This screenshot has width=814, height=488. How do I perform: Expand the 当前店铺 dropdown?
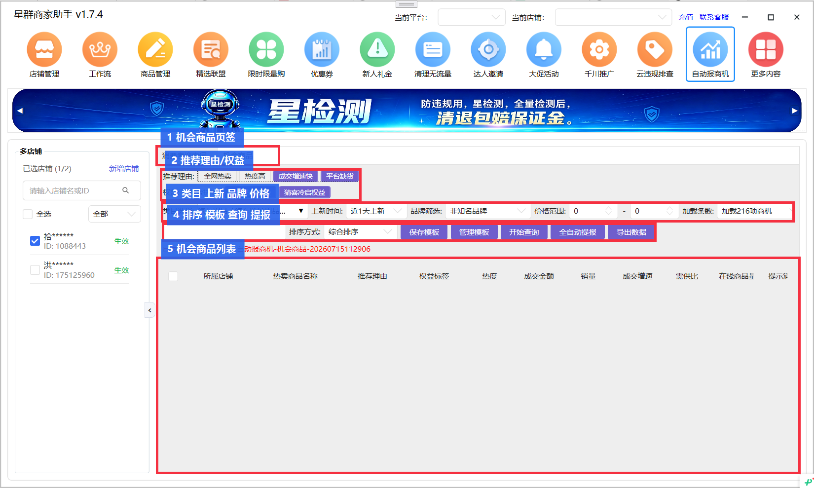(x=613, y=17)
